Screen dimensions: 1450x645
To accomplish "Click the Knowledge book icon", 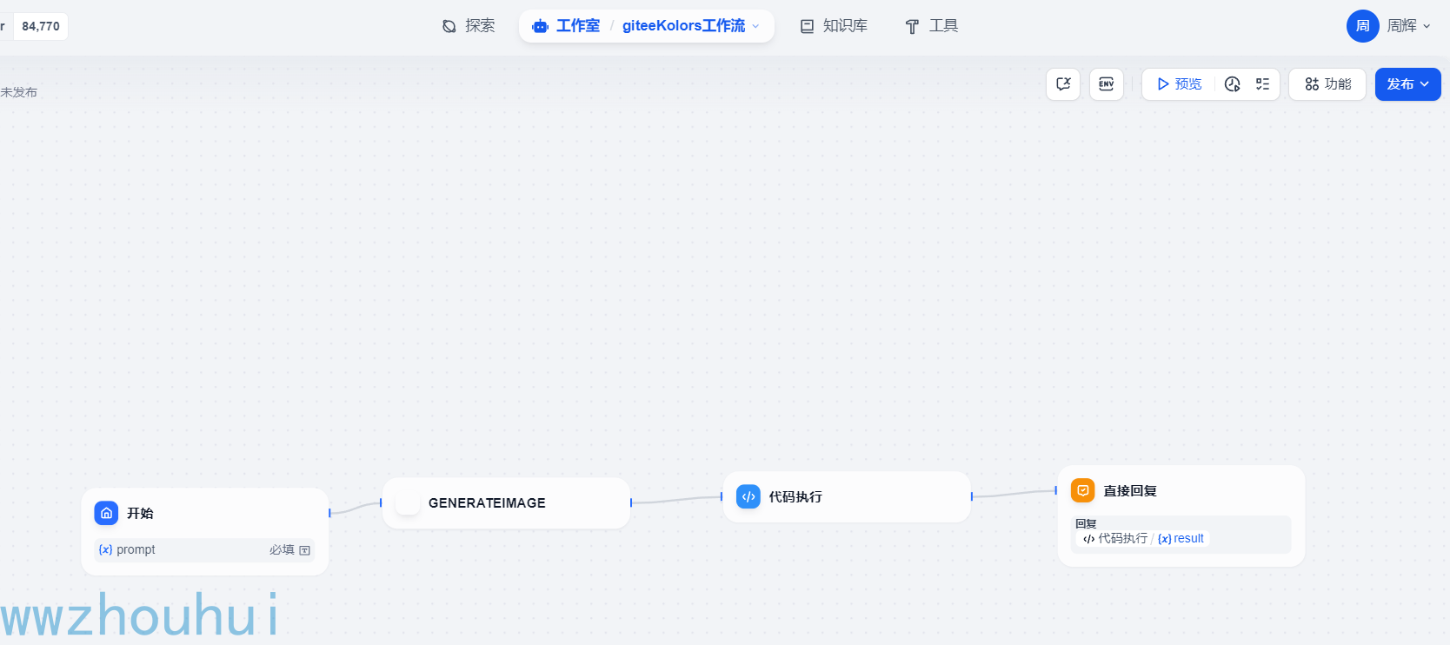I will pos(807,26).
